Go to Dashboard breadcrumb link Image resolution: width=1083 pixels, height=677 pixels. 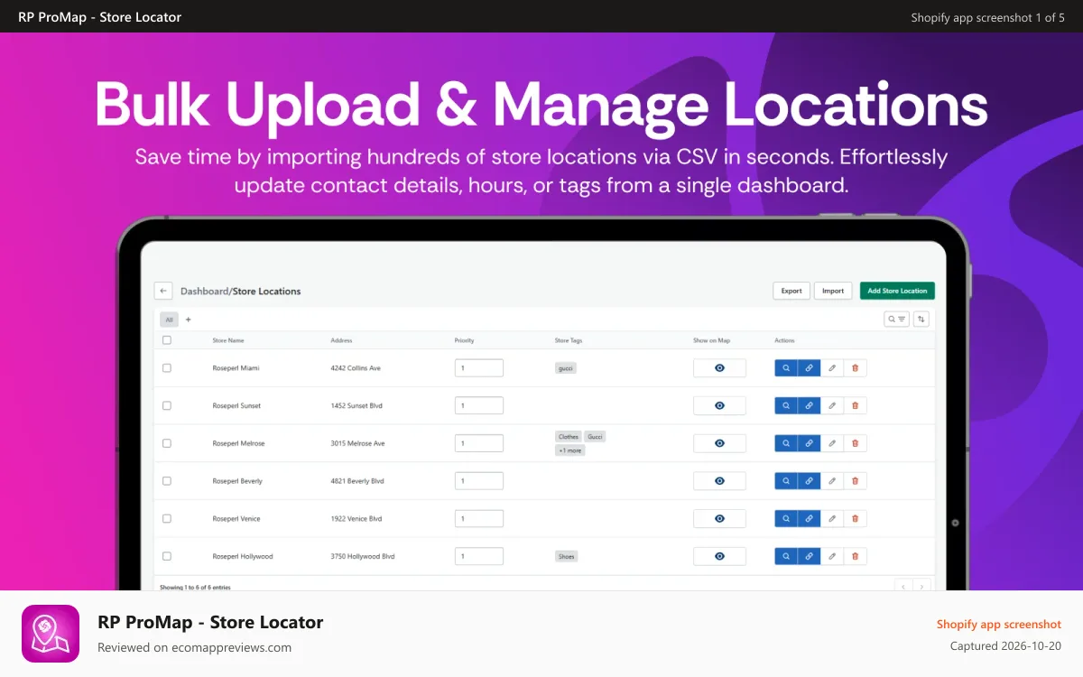coord(204,292)
